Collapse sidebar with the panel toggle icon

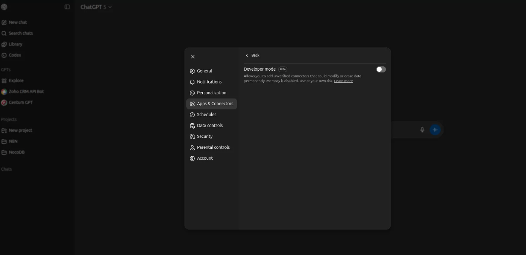tap(67, 7)
